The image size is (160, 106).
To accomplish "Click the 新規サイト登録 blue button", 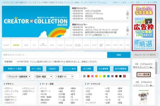I will point(15,69).
